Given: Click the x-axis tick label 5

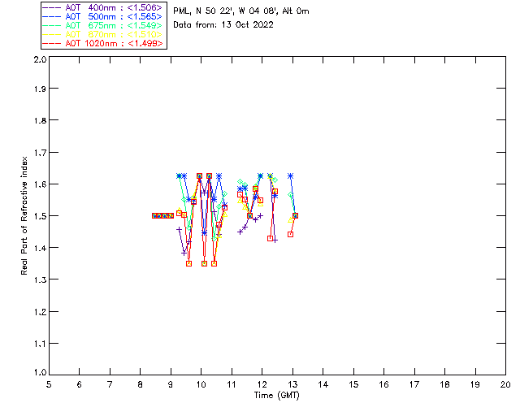Looking at the screenshot, I should (49, 384).
